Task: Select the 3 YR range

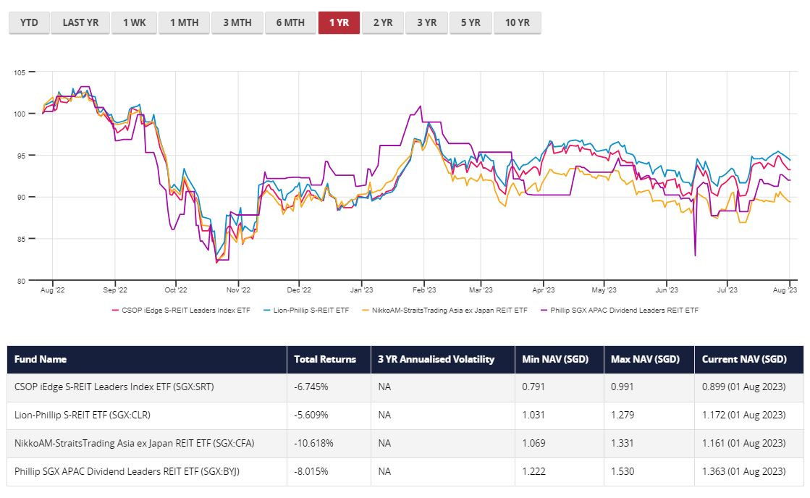Action: tap(426, 22)
